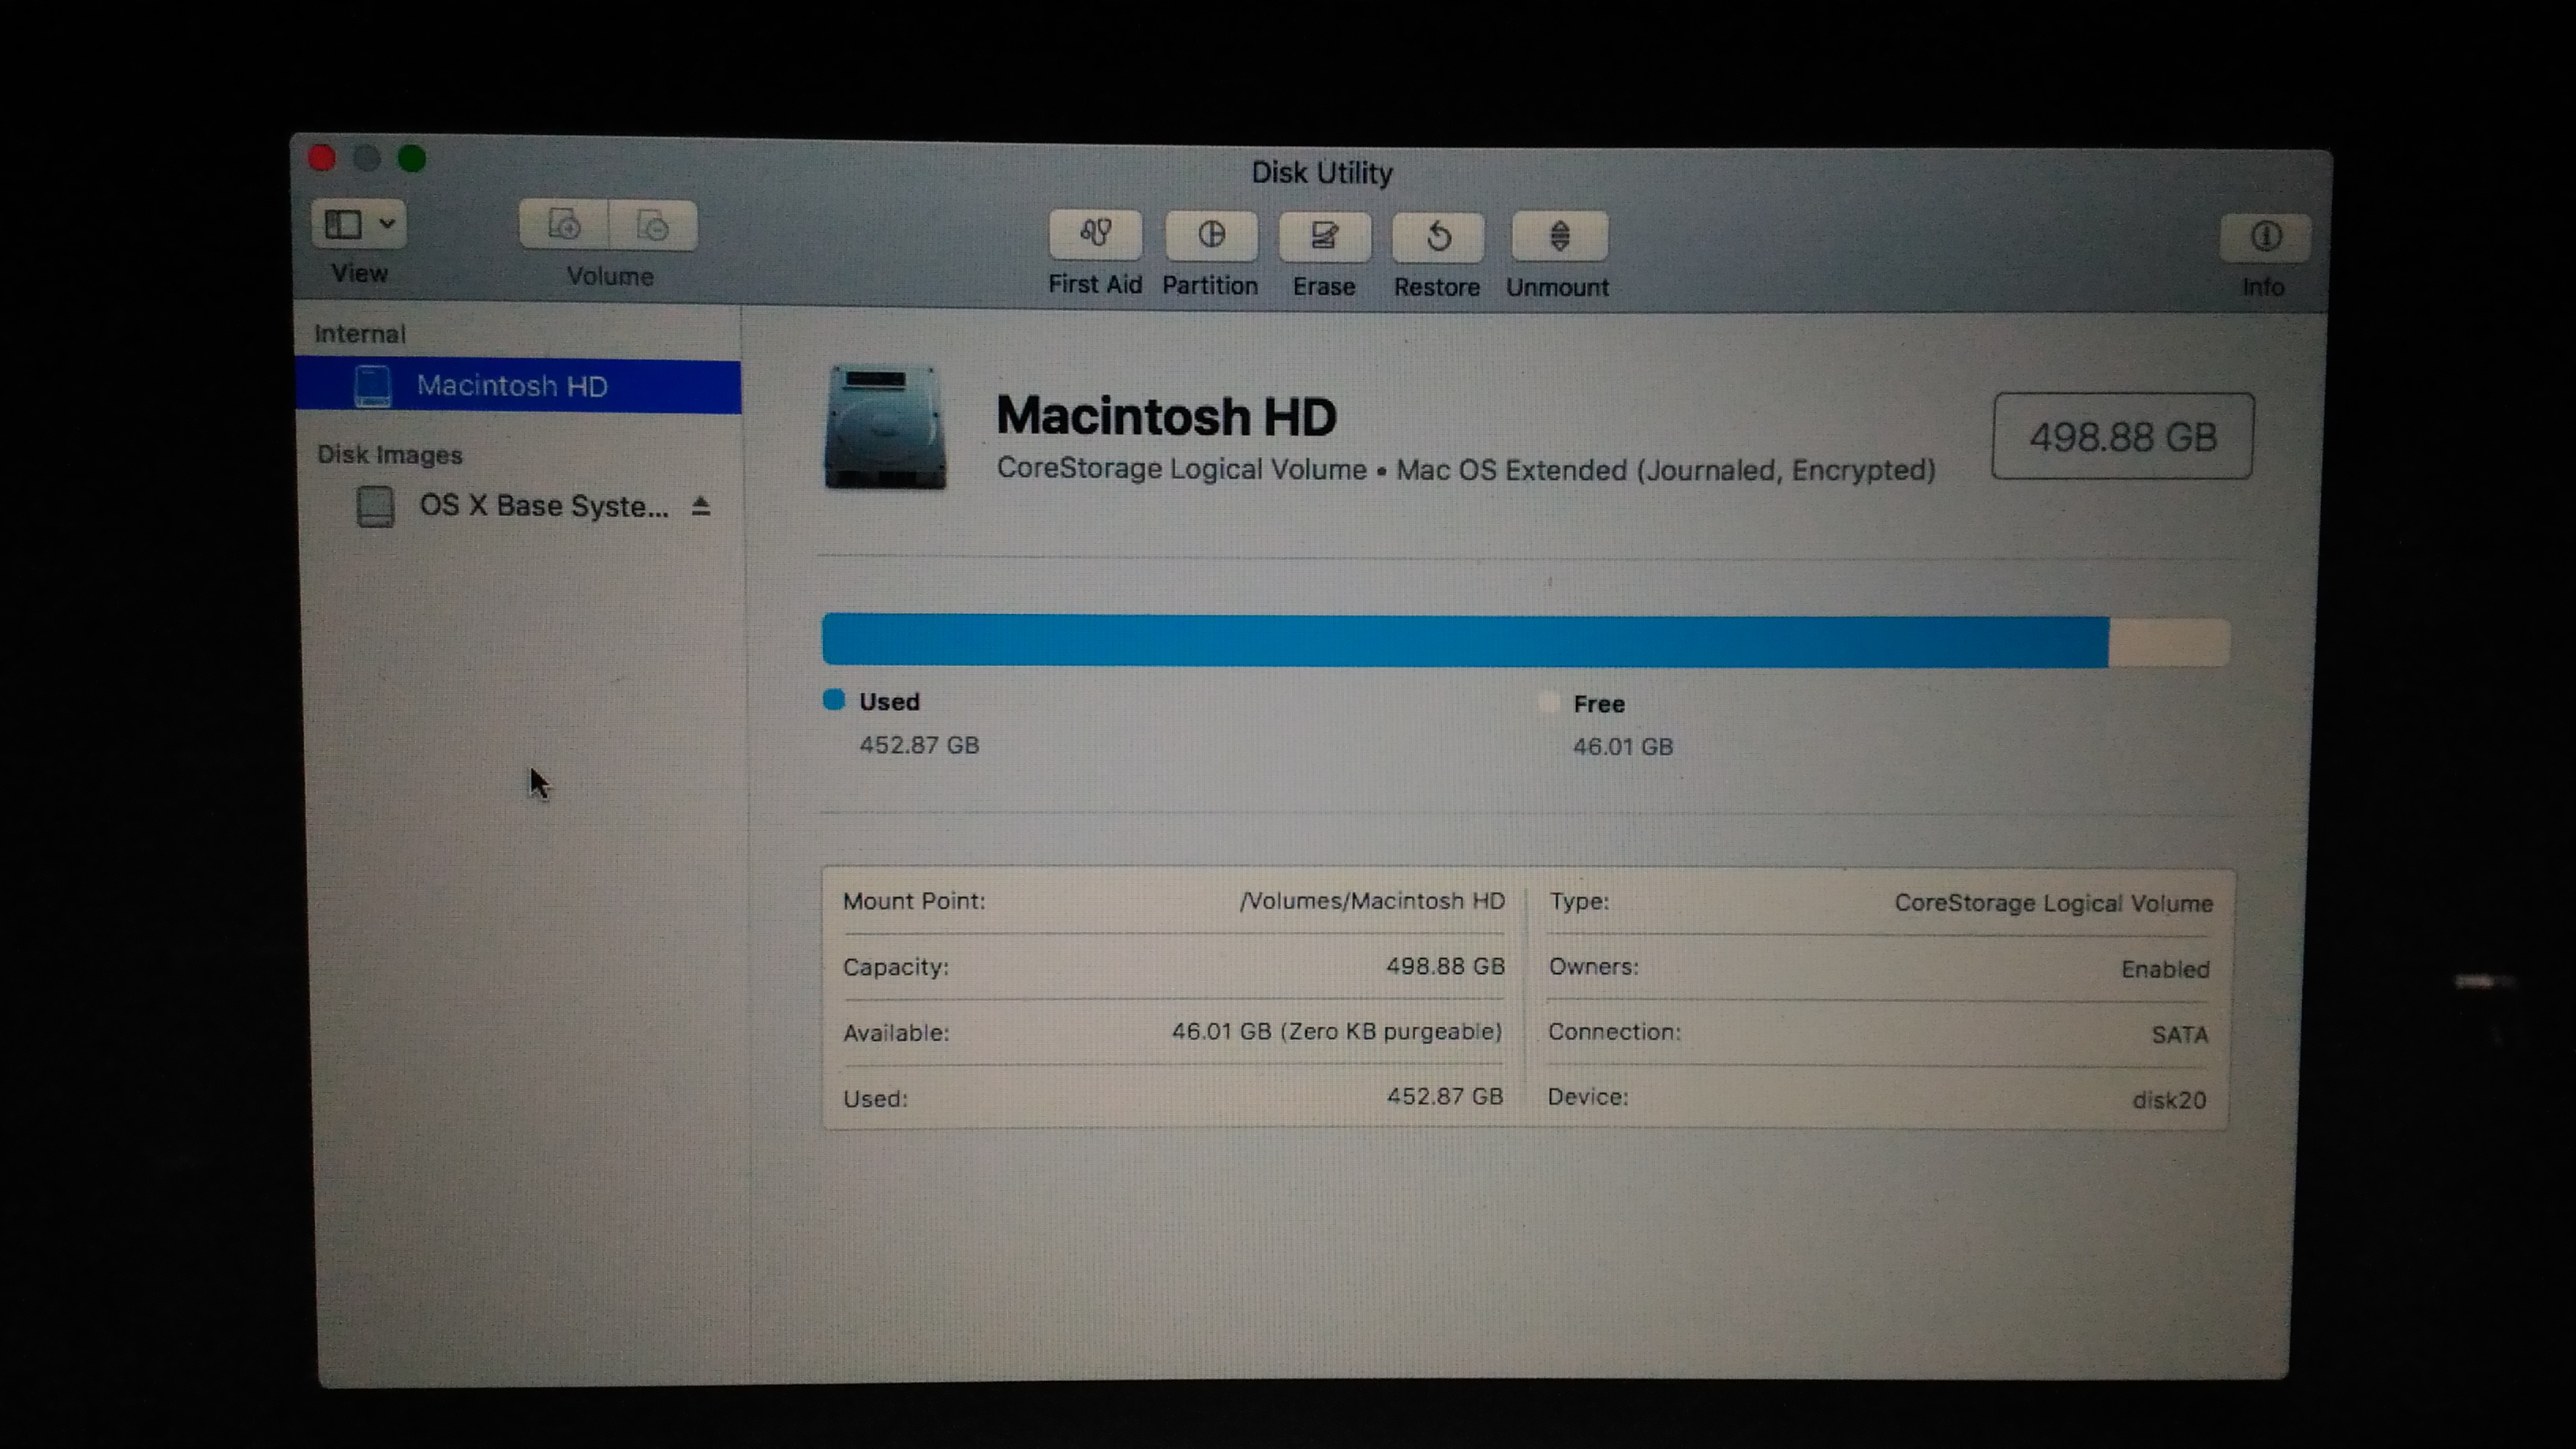
Task: Click the Free 46.01 GB value under the bar
Action: click(1623, 747)
